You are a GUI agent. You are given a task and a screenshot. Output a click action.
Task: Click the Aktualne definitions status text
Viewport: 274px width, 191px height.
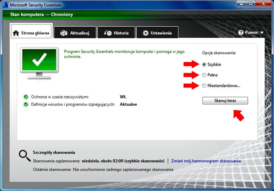pyautogui.click(x=128, y=104)
